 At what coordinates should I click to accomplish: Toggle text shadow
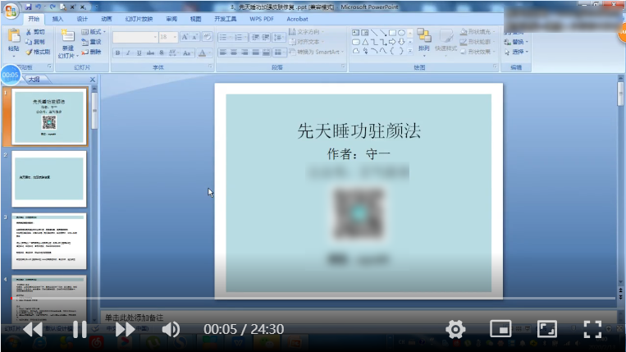162,53
